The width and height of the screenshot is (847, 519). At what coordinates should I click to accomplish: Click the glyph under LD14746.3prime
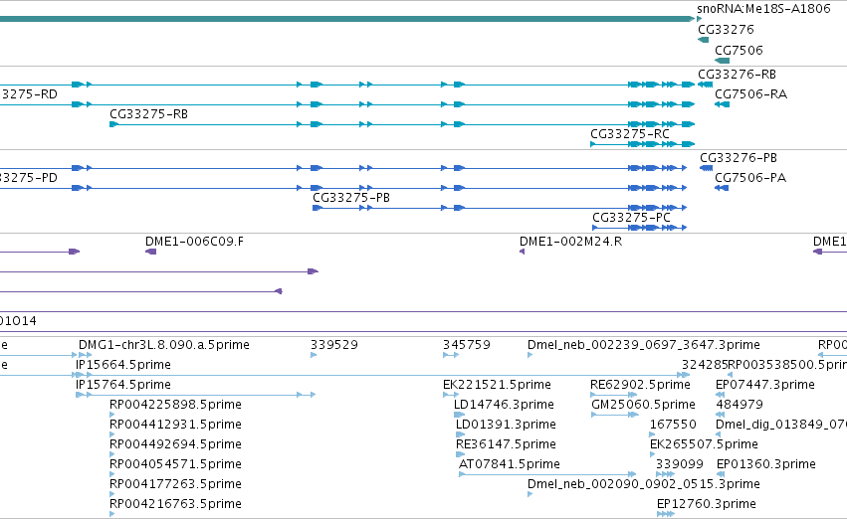459,415
